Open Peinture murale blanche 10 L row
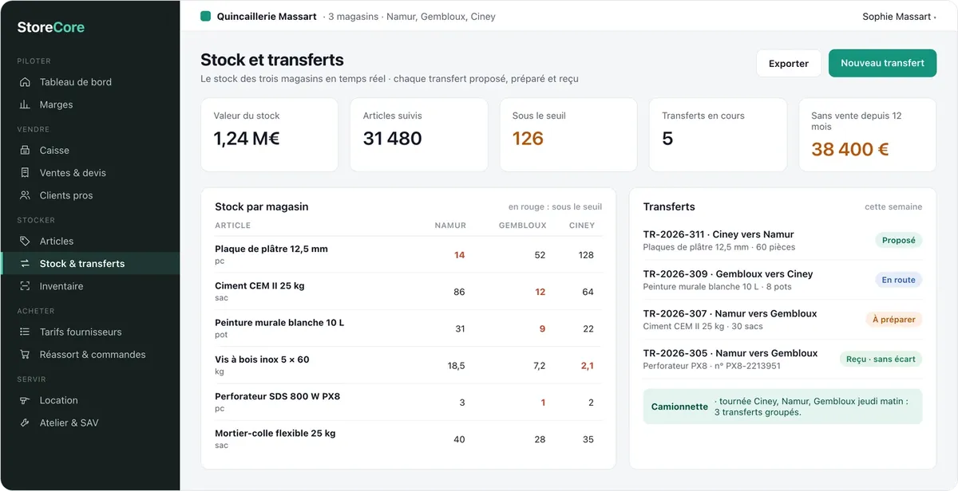Image resolution: width=958 pixels, height=491 pixels. (x=409, y=328)
